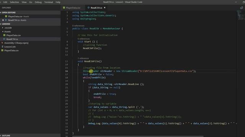Image resolution: width=245 pixels, height=137 pixels.
Task: Click 'using UnityEngine;' on line 3
Action: 84,19
